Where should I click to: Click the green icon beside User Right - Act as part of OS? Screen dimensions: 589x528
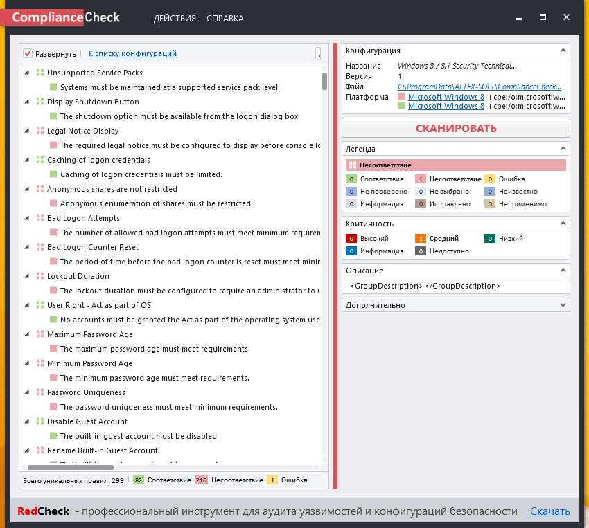coord(40,305)
